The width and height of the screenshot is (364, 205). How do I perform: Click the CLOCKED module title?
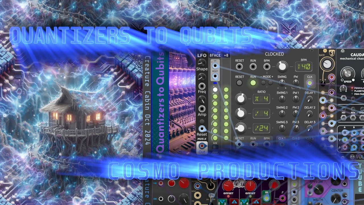click(x=274, y=54)
